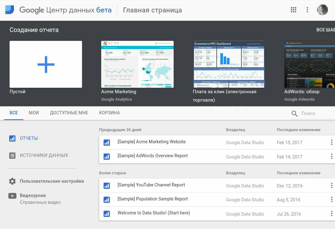Viewport: 335px width, 229px height.
Task: Click the Источники данных list icon
Action: (x=12, y=155)
